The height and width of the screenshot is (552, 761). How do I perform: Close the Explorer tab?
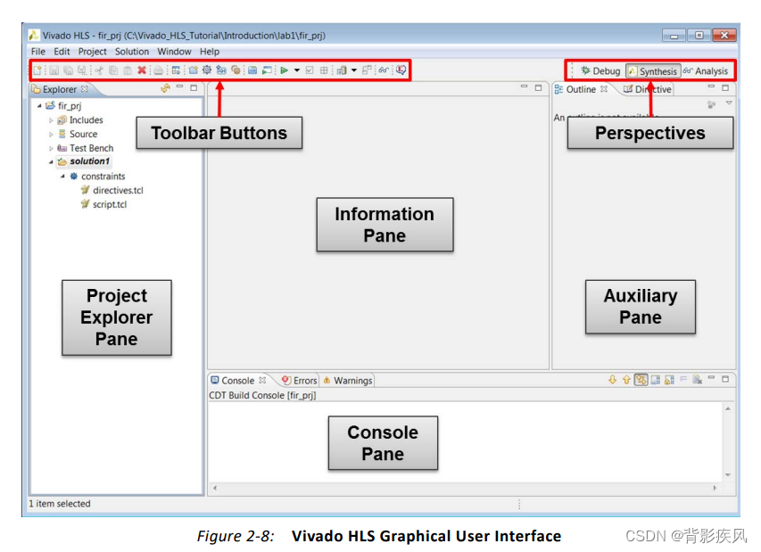[x=85, y=89]
